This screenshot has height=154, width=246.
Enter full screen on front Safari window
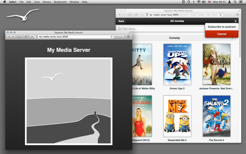click(130, 33)
